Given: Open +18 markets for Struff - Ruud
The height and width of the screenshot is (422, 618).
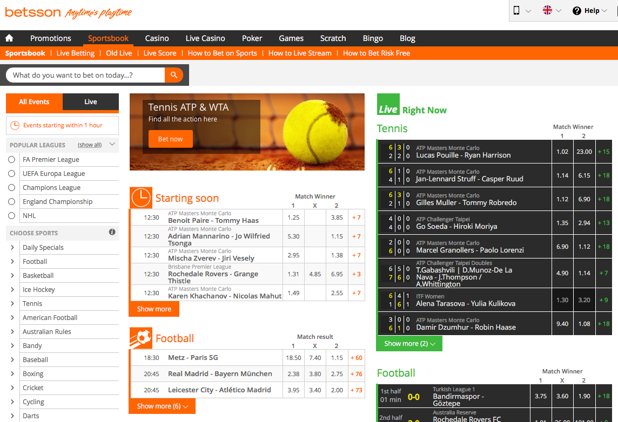Looking at the screenshot, I should pyautogui.click(x=604, y=175).
